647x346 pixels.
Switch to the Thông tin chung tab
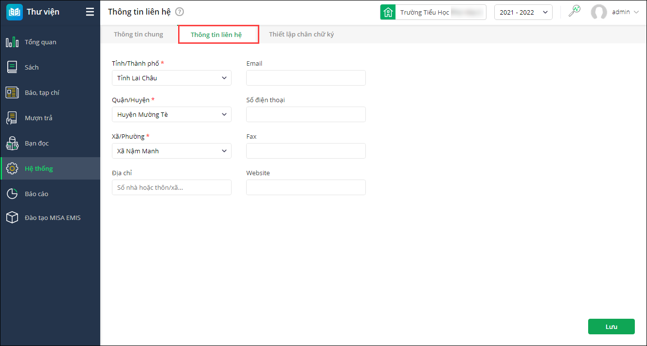click(139, 35)
